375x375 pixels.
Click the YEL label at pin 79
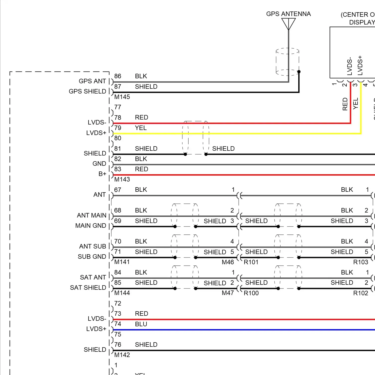[141, 128]
